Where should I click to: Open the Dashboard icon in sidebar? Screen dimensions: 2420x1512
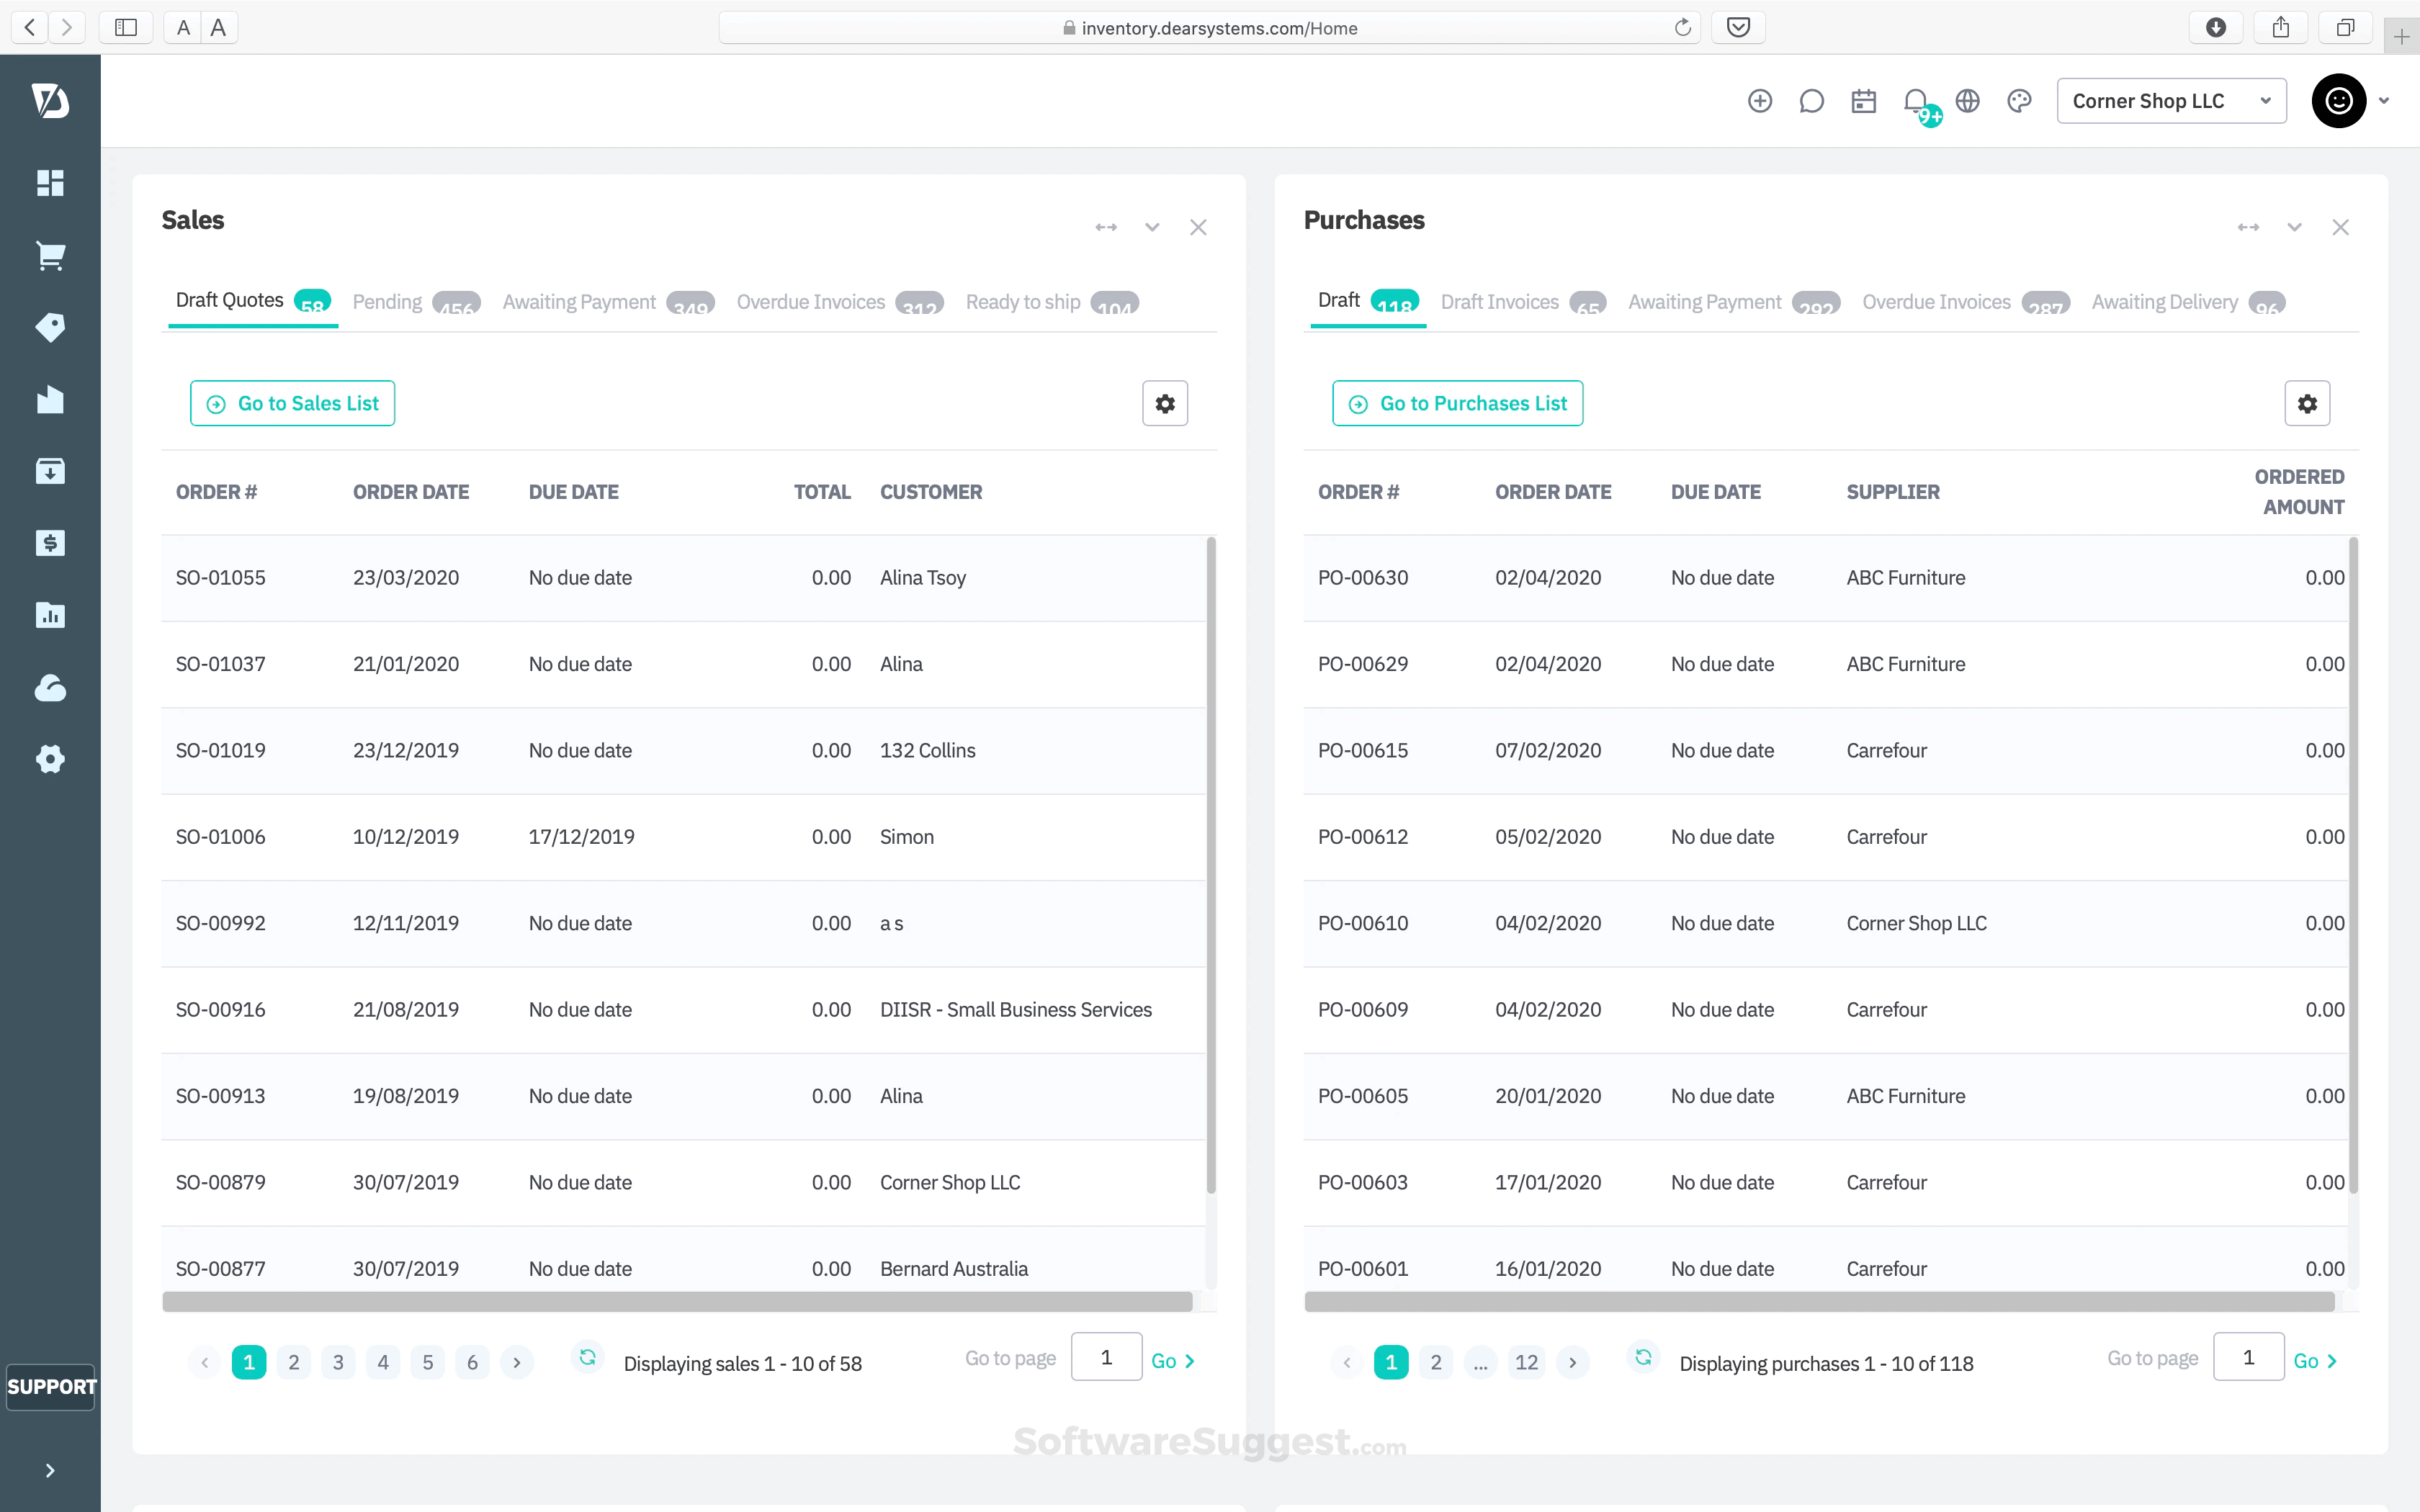50,183
